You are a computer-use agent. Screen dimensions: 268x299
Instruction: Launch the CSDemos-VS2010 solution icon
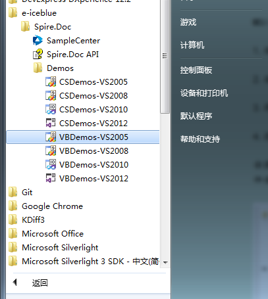tap(51, 110)
